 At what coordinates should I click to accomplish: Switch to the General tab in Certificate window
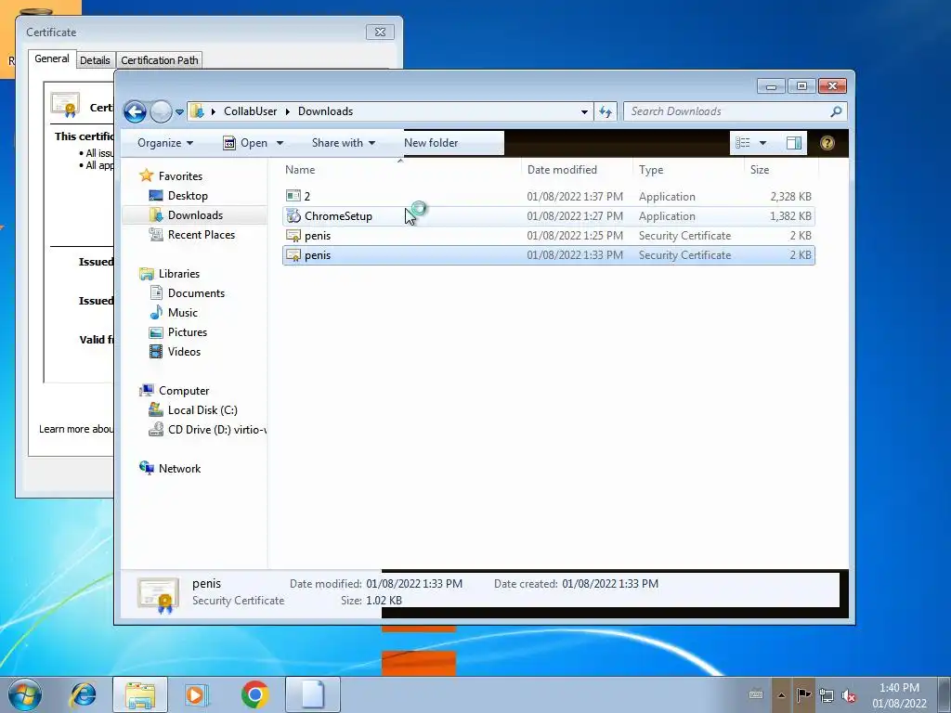[x=52, y=58]
